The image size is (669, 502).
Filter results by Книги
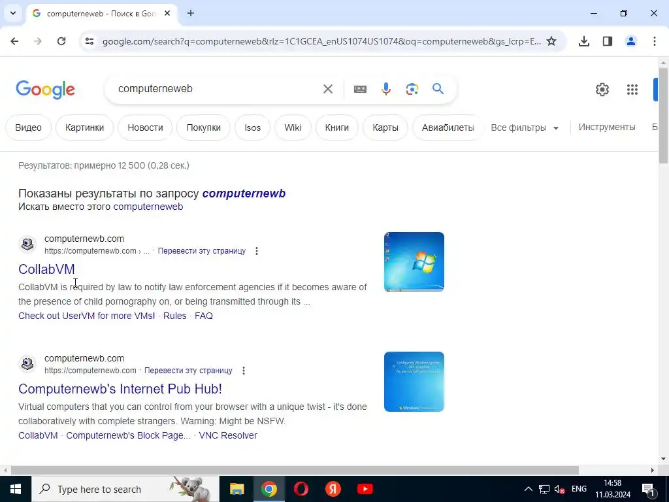tap(337, 127)
